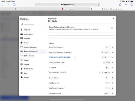Reload the beta.remnote.io page

tap(98, 5)
